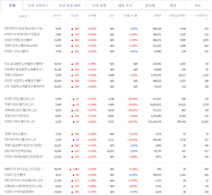Click the -16.59% three-month return value
Viewport: 212px width, 195px height.
click(x=133, y=175)
